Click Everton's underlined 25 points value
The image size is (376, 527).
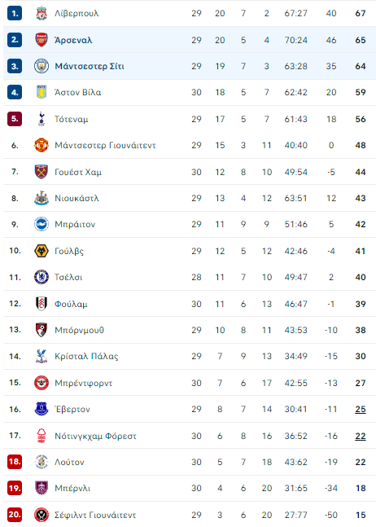tap(361, 410)
